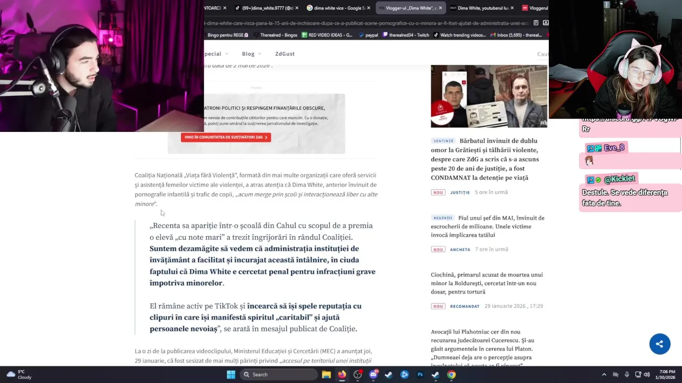Screen dimensions: 682x383
Task: Click the ANCHETA category label
Action: click(460, 249)
